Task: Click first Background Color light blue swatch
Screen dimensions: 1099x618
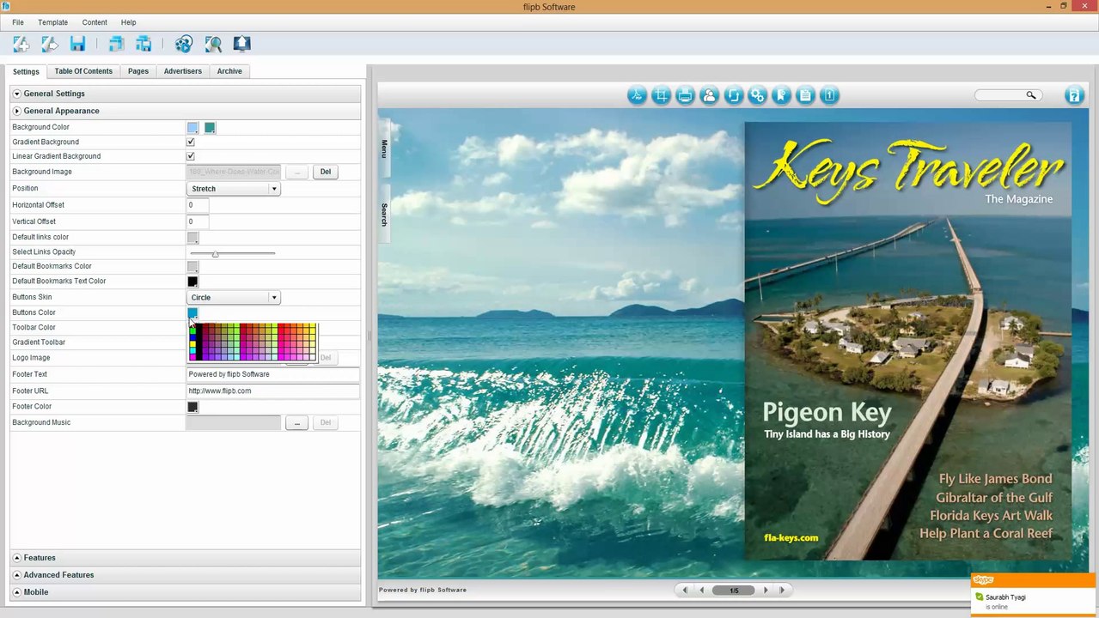Action: [192, 128]
